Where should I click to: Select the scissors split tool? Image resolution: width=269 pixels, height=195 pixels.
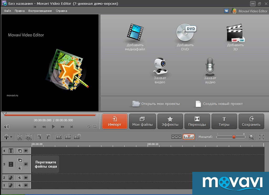(x=20, y=137)
